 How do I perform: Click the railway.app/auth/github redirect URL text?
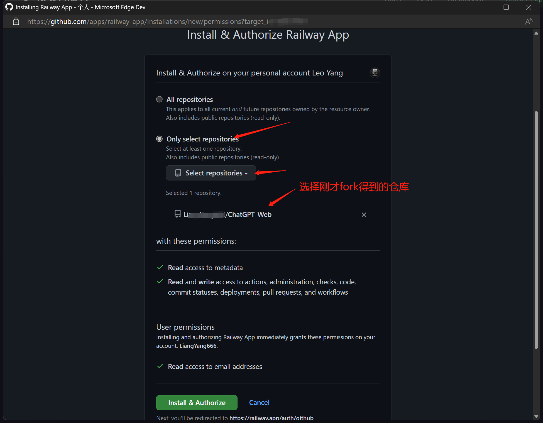click(x=271, y=418)
